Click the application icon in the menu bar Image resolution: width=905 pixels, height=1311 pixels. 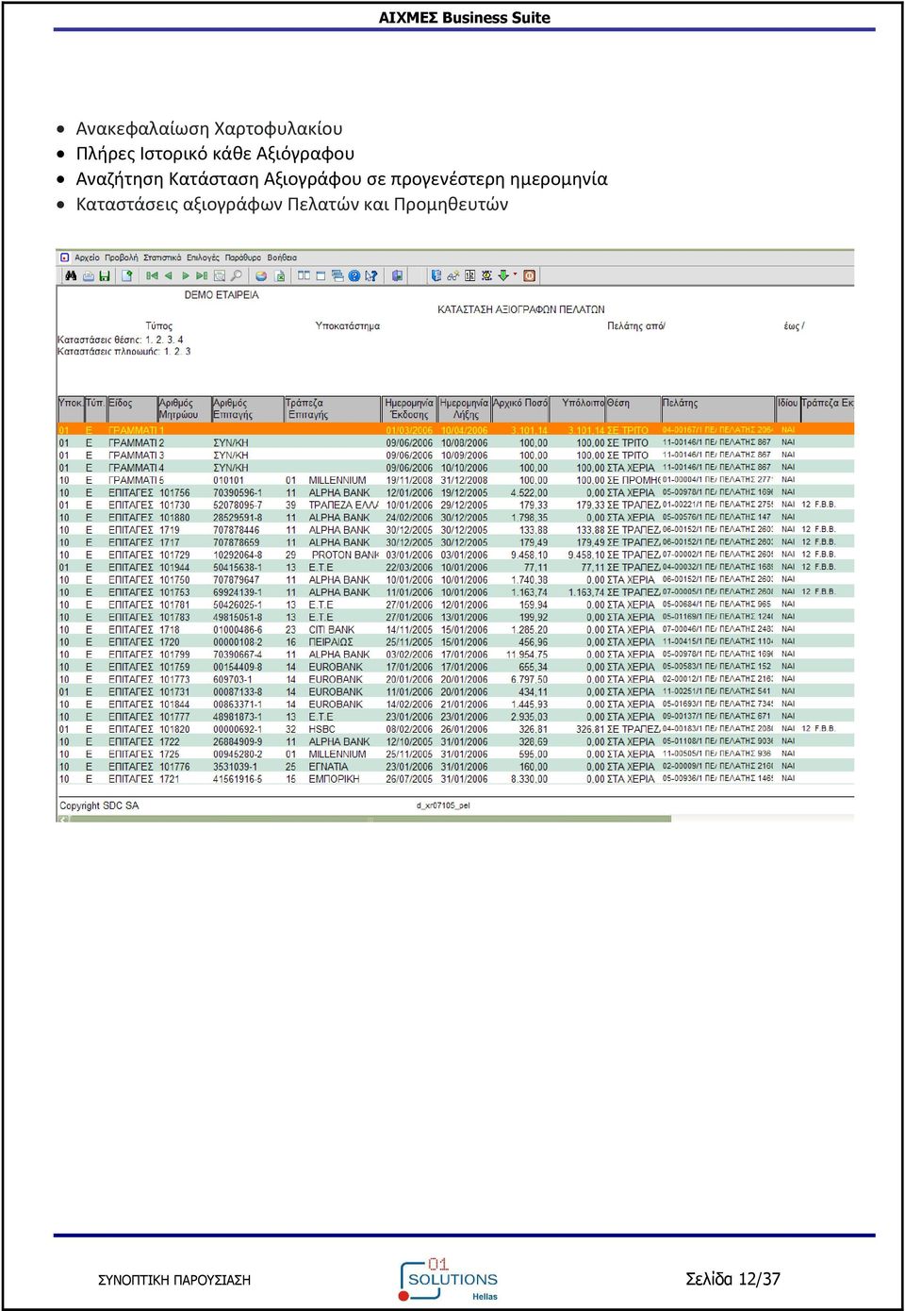(64, 257)
